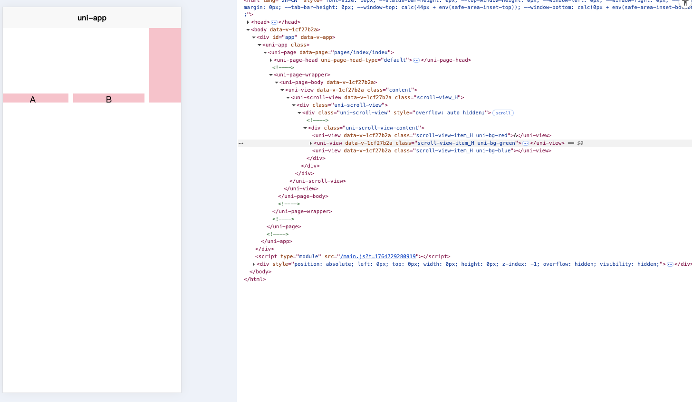Screen dimensions: 692x402
Task: Expand the absolute-positioned hidden div node
Action: pos(254,264)
